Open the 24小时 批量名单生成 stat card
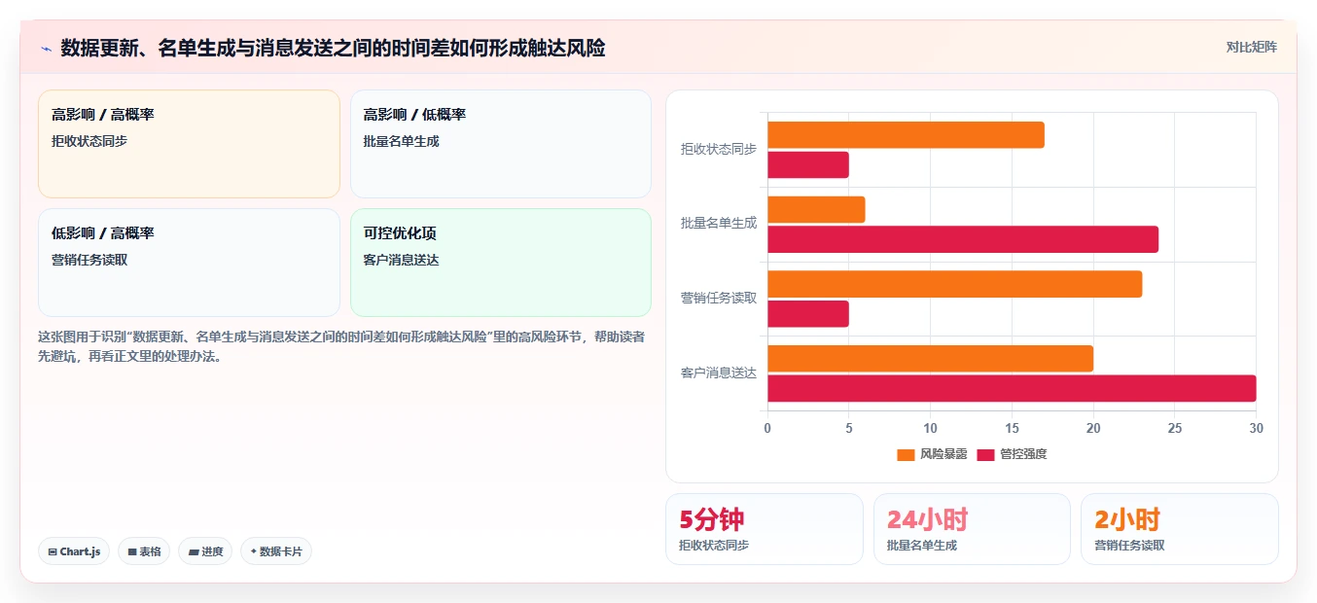The height and width of the screenshot is (603, 1317). click(x=972, y=529)
